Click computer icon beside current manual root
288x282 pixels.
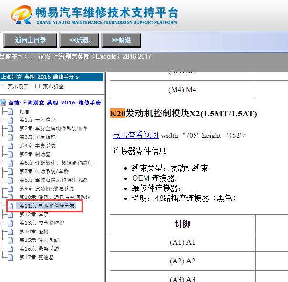3,103
